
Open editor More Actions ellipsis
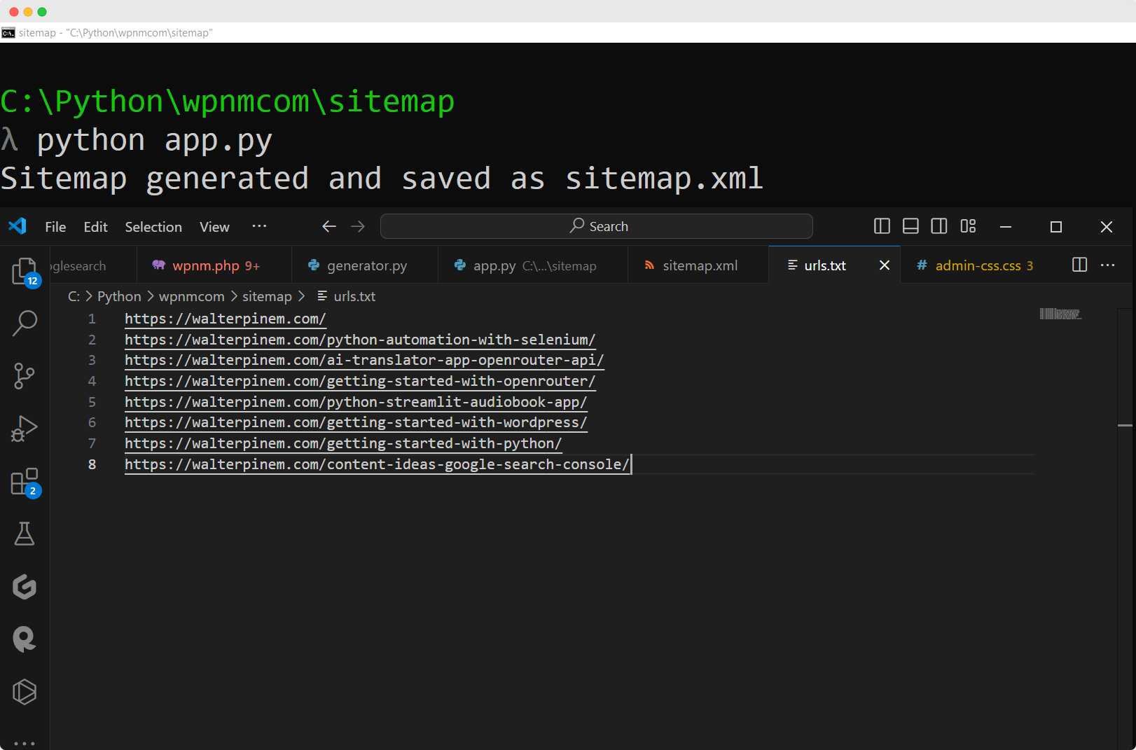1108,265
